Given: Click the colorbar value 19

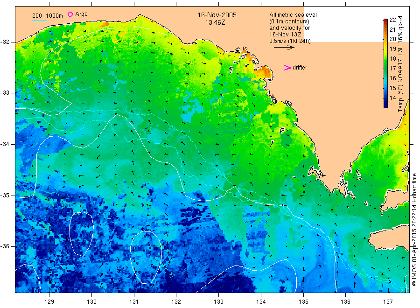Looking at the screenshot, I should pyautogui.click(x=392, y=49).
